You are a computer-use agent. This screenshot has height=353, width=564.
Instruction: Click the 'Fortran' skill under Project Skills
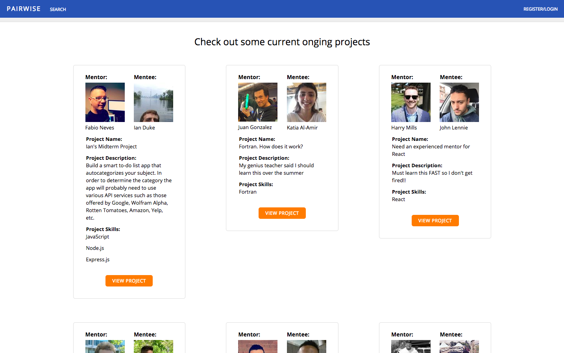(248, 192)
